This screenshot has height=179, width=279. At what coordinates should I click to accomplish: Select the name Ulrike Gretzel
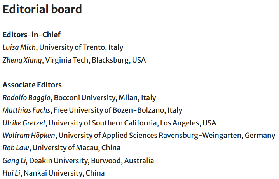pyautogui.click(x=24, y=123)
